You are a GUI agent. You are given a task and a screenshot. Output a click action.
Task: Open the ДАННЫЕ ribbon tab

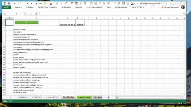pos(78,7)
